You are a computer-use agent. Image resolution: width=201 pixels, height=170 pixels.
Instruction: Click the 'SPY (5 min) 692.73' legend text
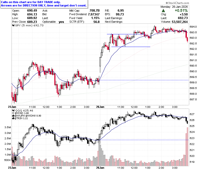click(29, 25)
